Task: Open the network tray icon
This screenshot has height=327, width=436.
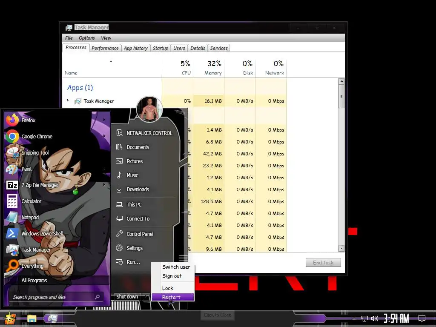Action: pyautogui.click(x=364, y=318)
